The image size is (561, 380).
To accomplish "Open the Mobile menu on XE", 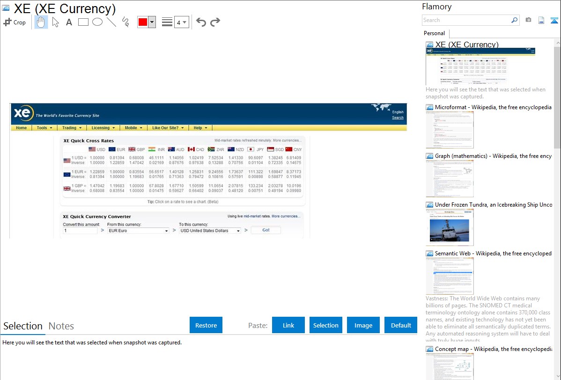I will click(x=133, y=128).
